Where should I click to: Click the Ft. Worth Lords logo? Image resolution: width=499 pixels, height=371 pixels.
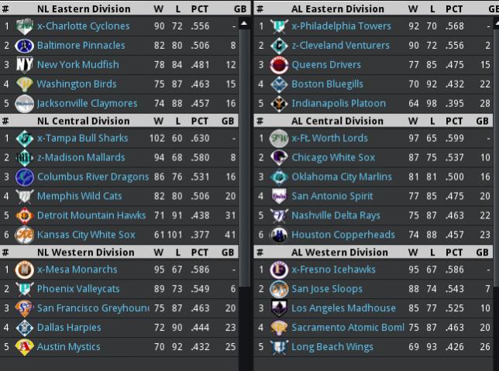tap(278, 139)
